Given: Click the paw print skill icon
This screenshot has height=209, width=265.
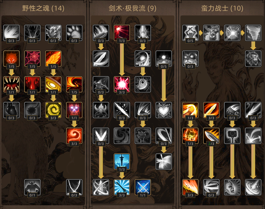Looking at the screenshot, I should tap(74, 33).
